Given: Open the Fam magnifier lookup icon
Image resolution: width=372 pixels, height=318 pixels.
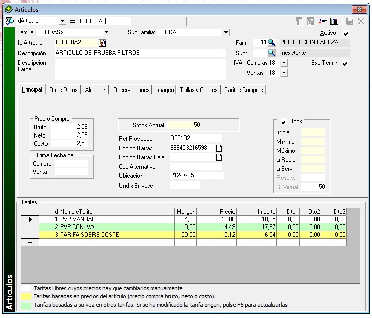Looking at the screenshot, I should click(271, 42).
